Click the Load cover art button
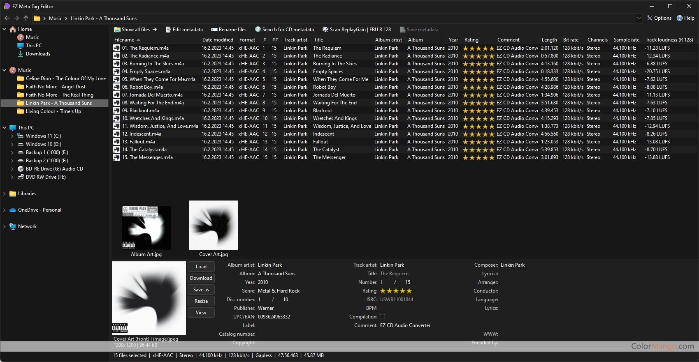699x362 pixels. pos(201,267)
